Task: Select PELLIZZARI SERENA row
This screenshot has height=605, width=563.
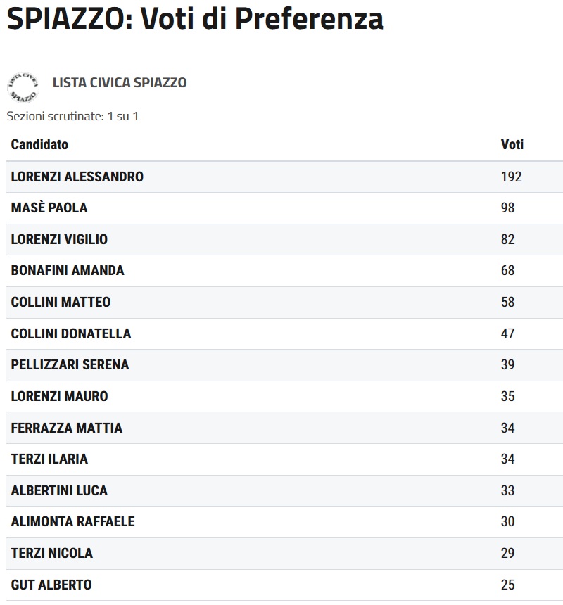Action: tap(70, 364)
